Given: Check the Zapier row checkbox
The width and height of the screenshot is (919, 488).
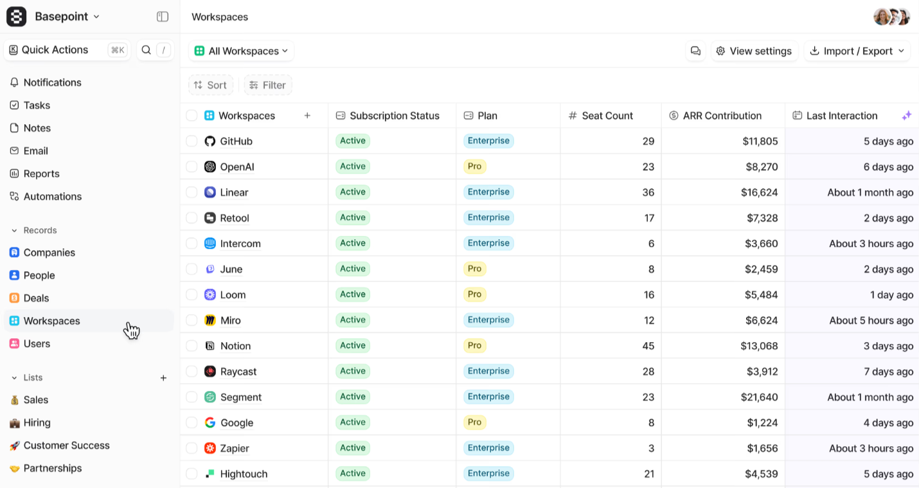Looking at the screenshot, I should pos(192,448).
